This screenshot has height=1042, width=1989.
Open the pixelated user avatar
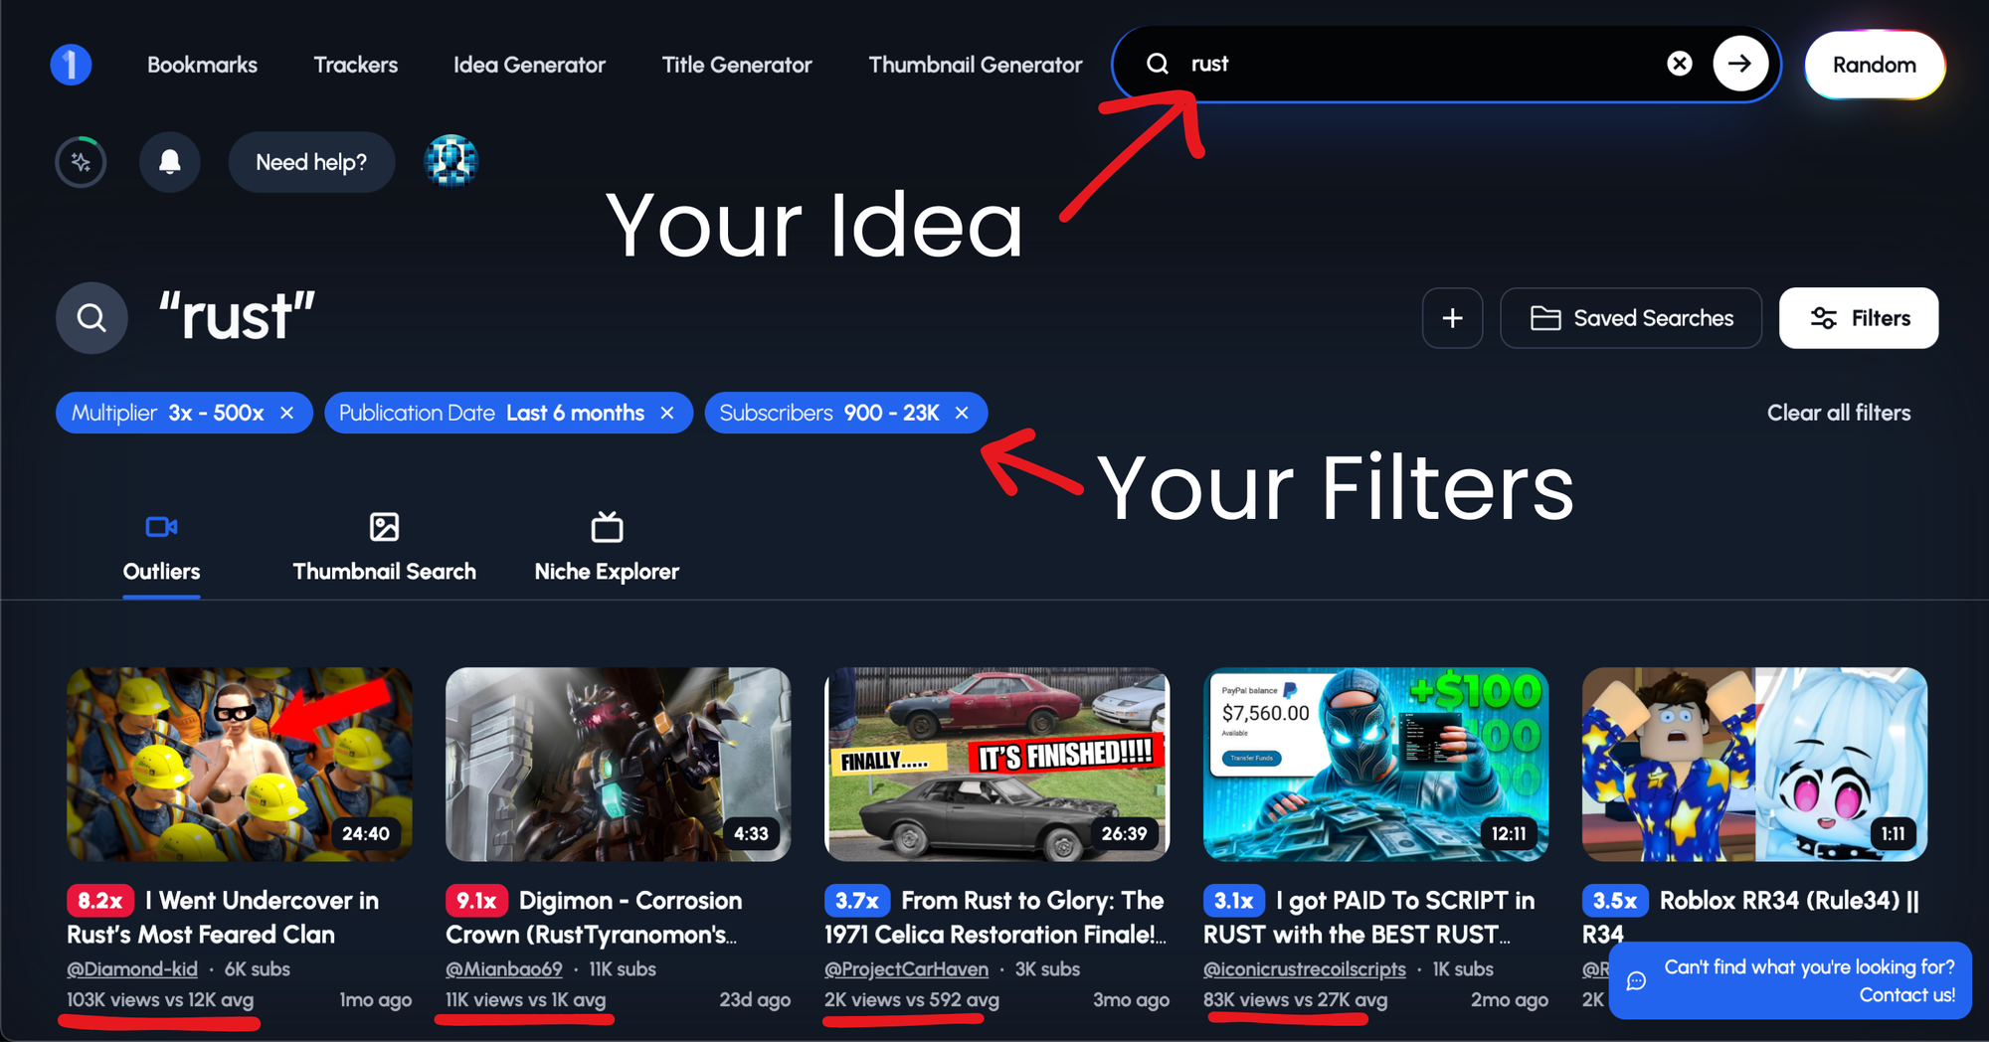[x=452, y=162]
